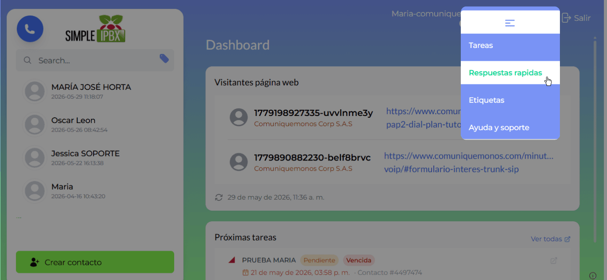Screen dimensions: 607x280
Task: Click the Pendiente status badge
Action: point(319,260)
